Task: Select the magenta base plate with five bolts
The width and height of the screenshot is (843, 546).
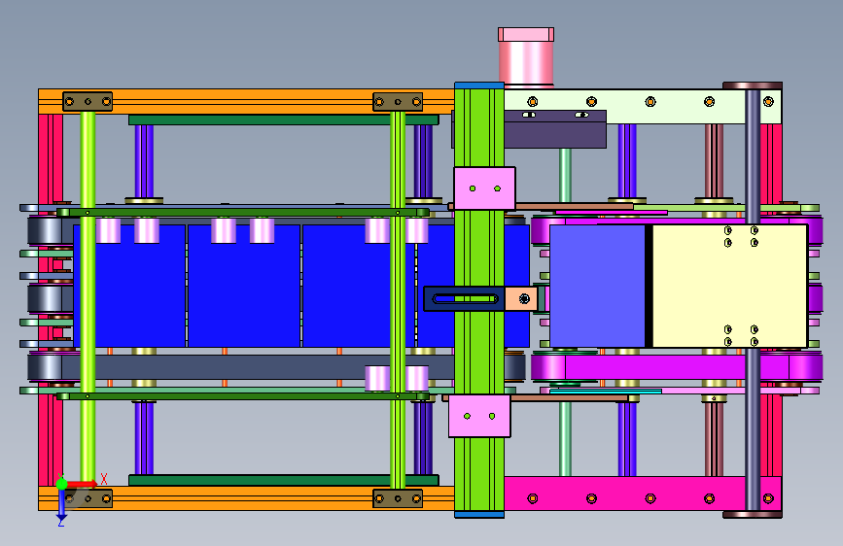Action: (x=643, y=494)
